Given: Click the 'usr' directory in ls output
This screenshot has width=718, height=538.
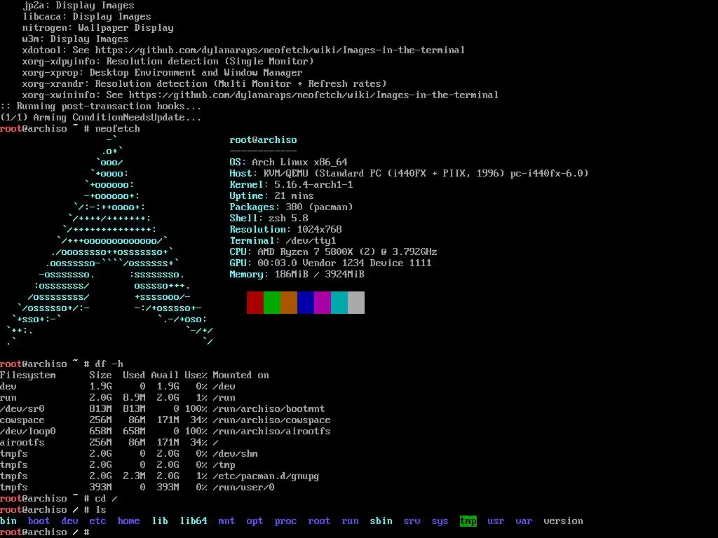Looking at the screenshot, I should pyautogui.click(x=496, y=521).
